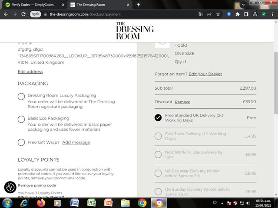Close the Verify Codes tab

pyautogui.click(x=63, y=5)
